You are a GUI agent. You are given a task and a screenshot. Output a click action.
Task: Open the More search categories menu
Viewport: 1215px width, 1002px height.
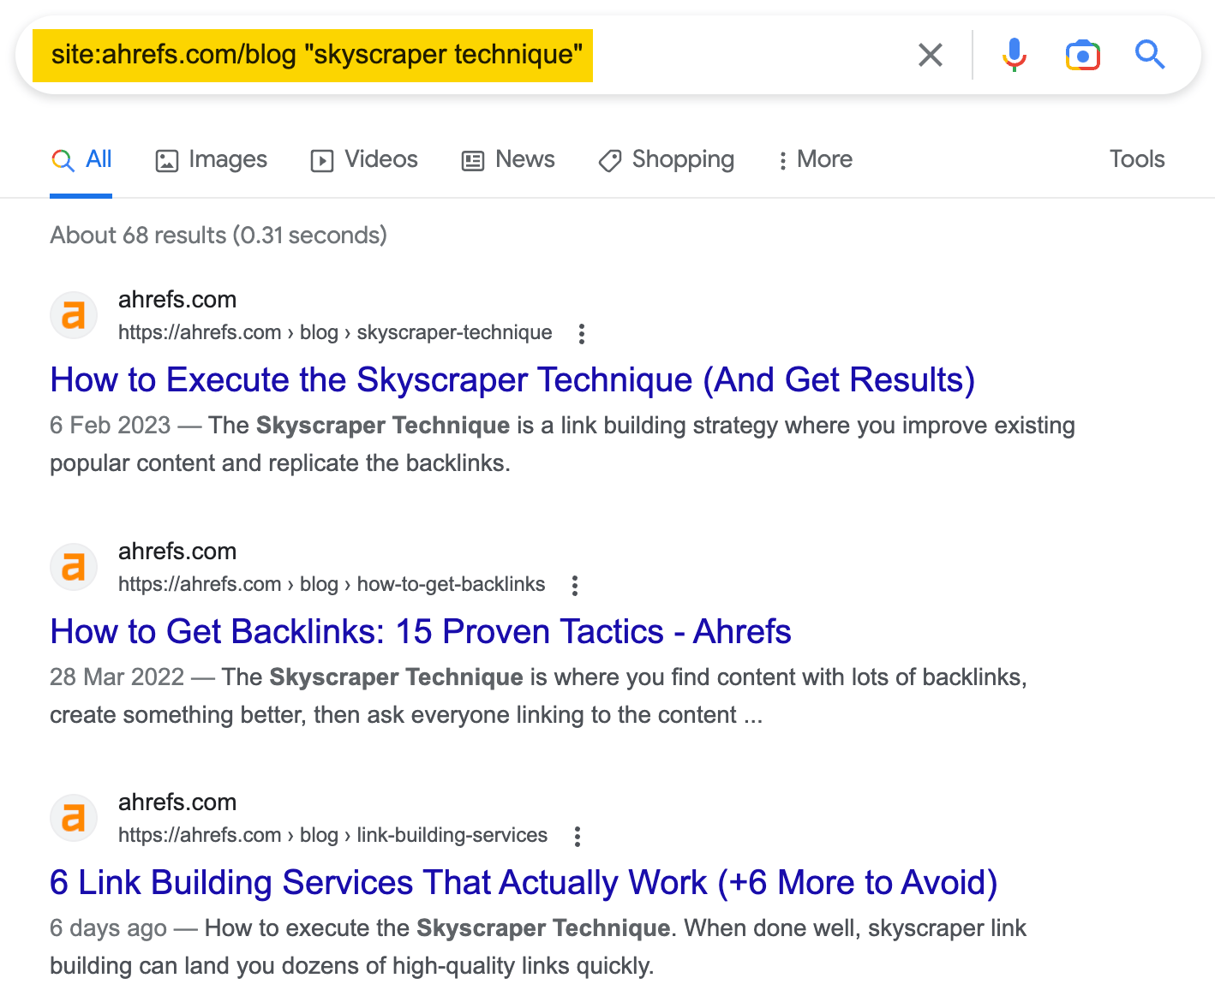[812, 159]
